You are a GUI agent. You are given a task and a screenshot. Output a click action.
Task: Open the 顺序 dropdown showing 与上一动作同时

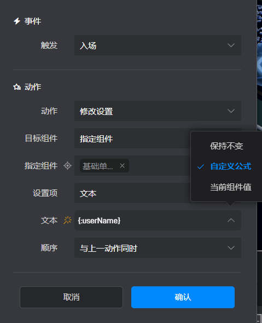click(158, 247)
